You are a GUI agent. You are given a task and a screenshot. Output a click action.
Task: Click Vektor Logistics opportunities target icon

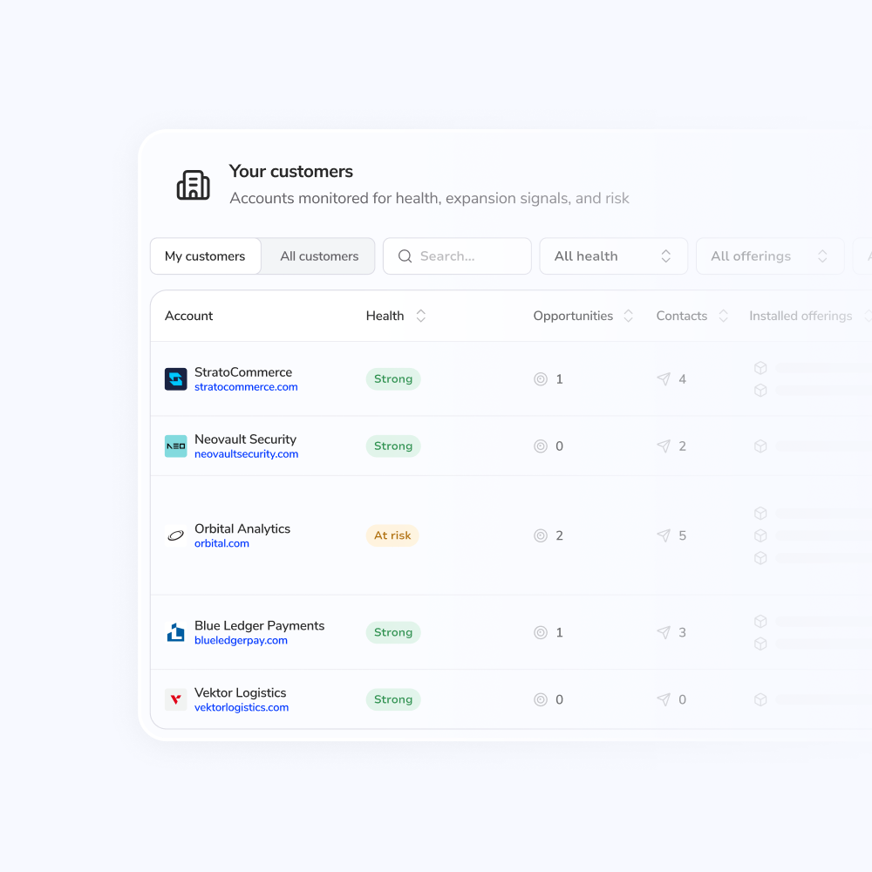541,699
